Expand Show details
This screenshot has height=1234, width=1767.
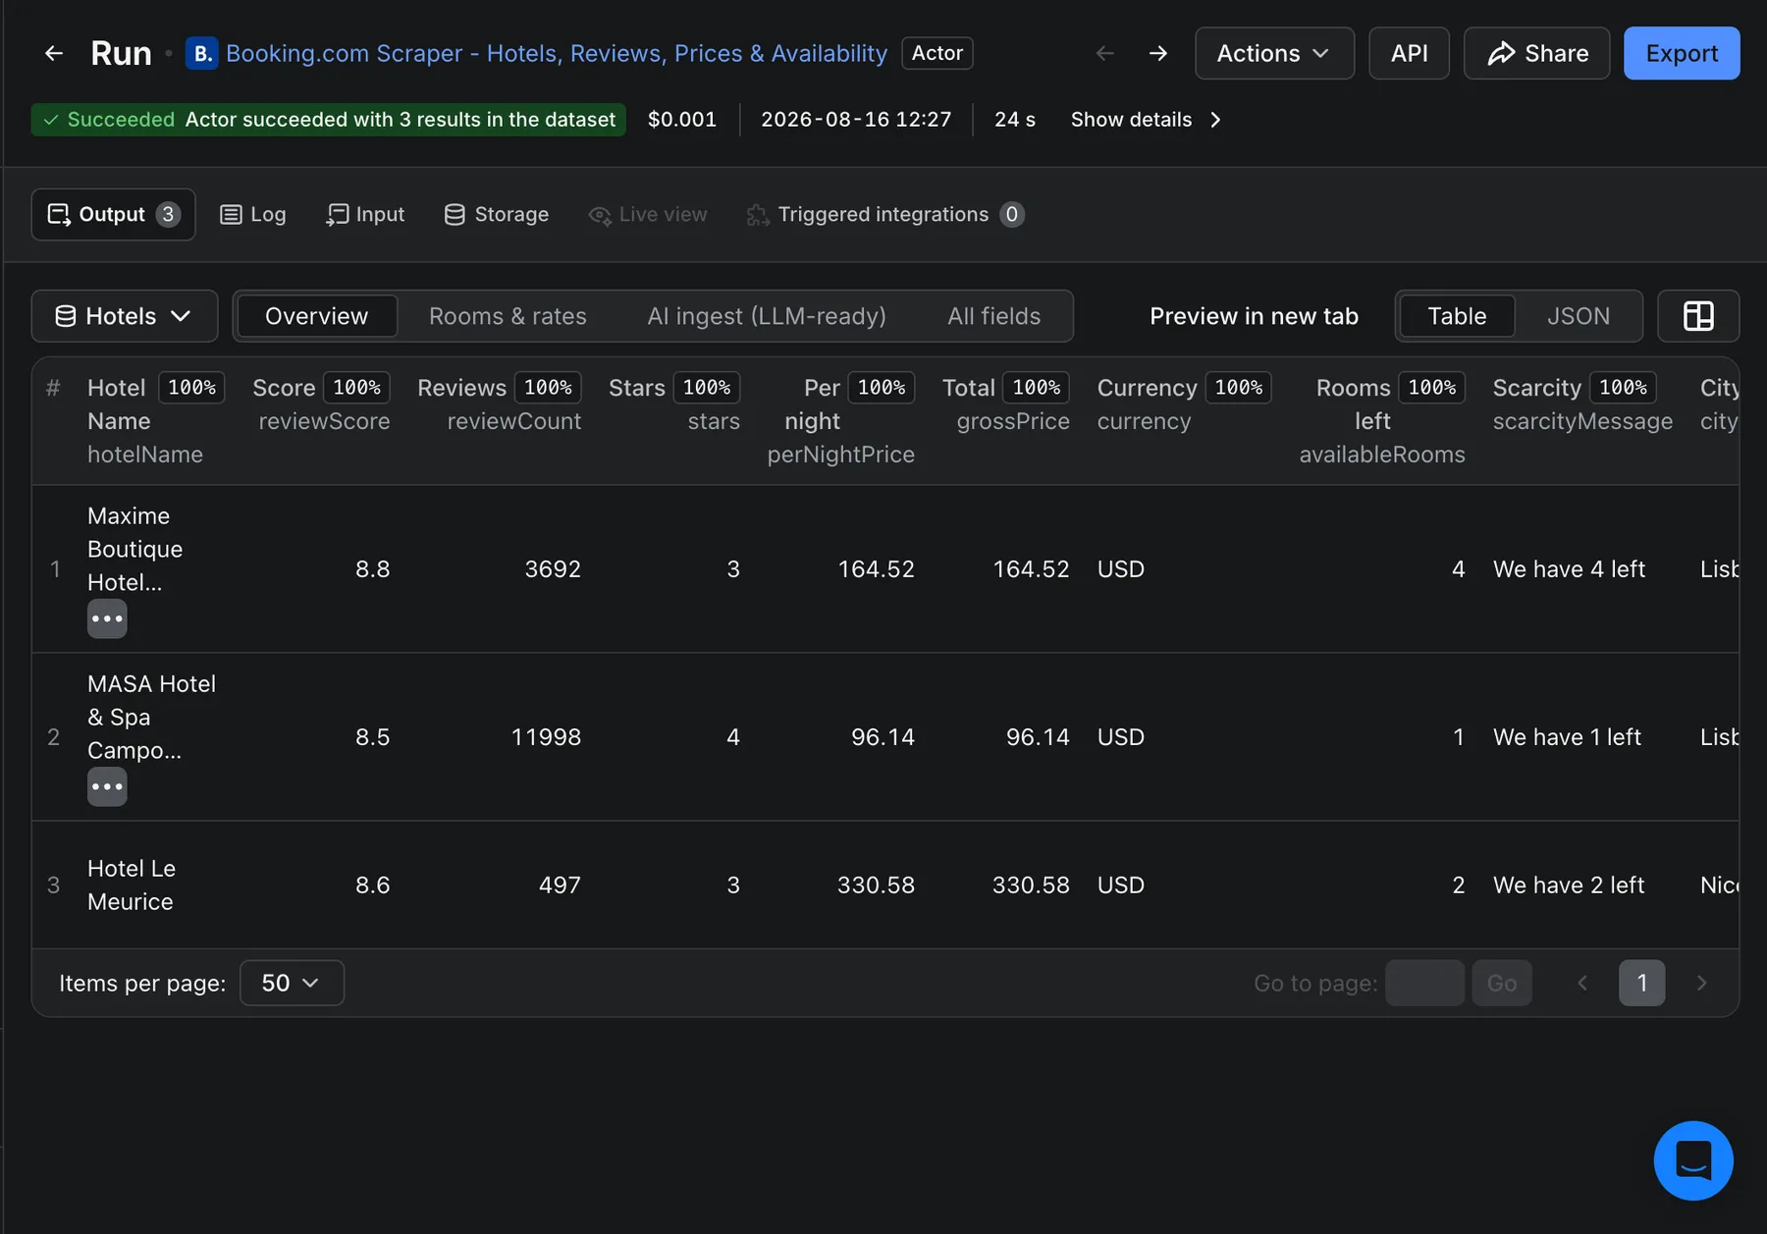pos(1146,120)
